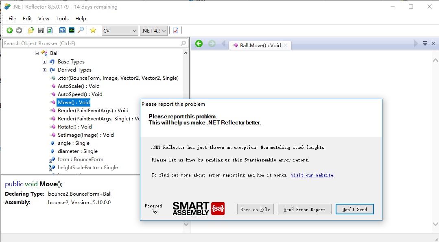Click the Don't Send button

[354, 209]
